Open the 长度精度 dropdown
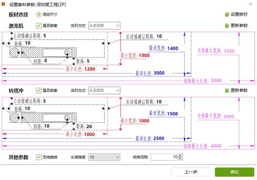This screenshot has height=180, width=257. click(x=104, y=157)
